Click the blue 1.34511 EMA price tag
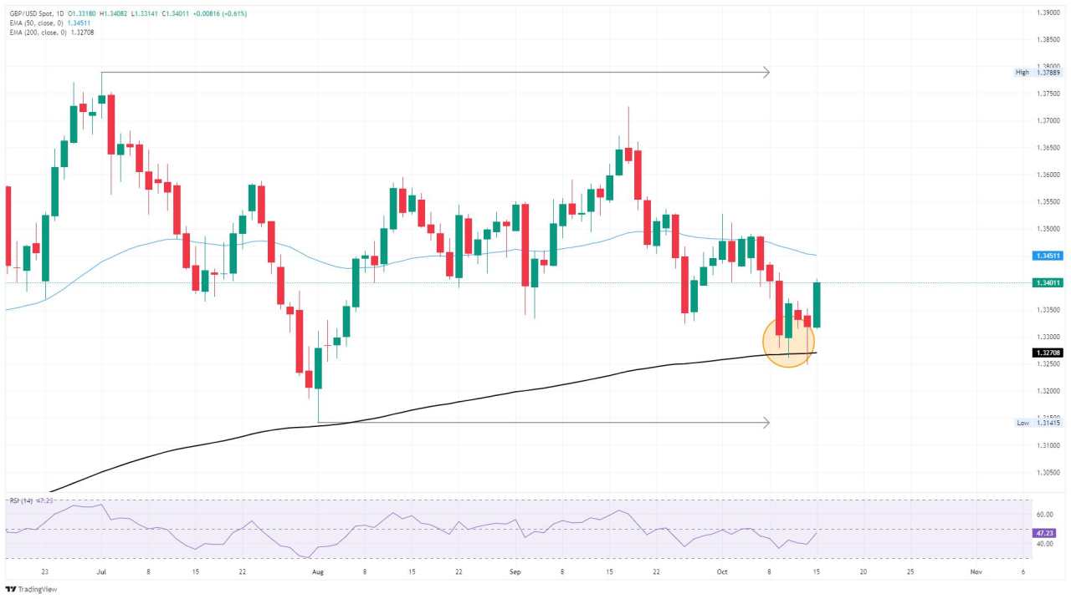This screenshot has width=1071, height=599. point(1049,256)
